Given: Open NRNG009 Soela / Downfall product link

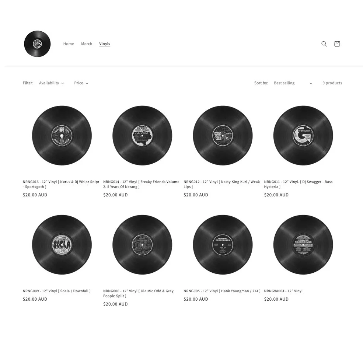Looking at the screenshot, I should click(57, 291).
